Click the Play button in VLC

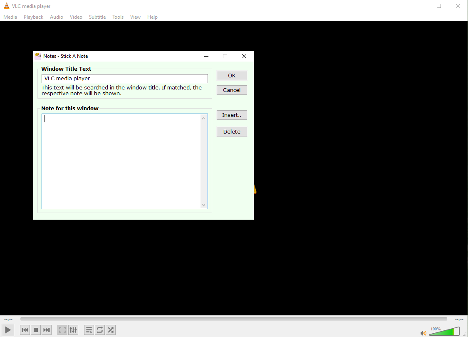(x=8, y=330)
